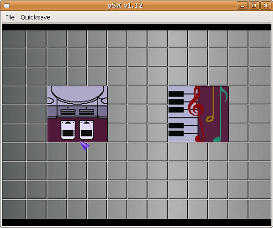Click the console's right memory card slot
The height and width of the screenshot is (228, 273).
click(86, 112)
